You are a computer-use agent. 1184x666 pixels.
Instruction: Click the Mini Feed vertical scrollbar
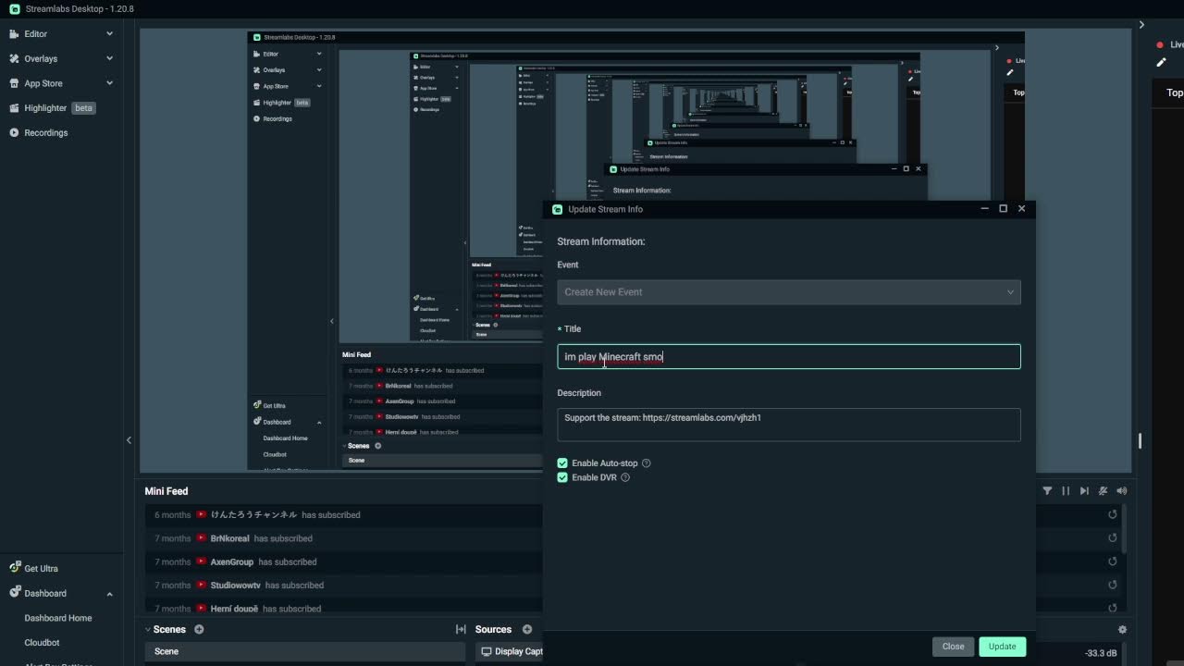1126,529
